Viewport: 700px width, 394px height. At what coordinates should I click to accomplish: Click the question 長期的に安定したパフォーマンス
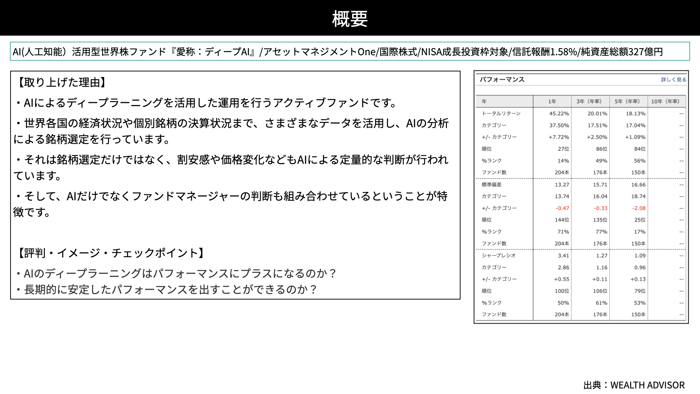166,290
